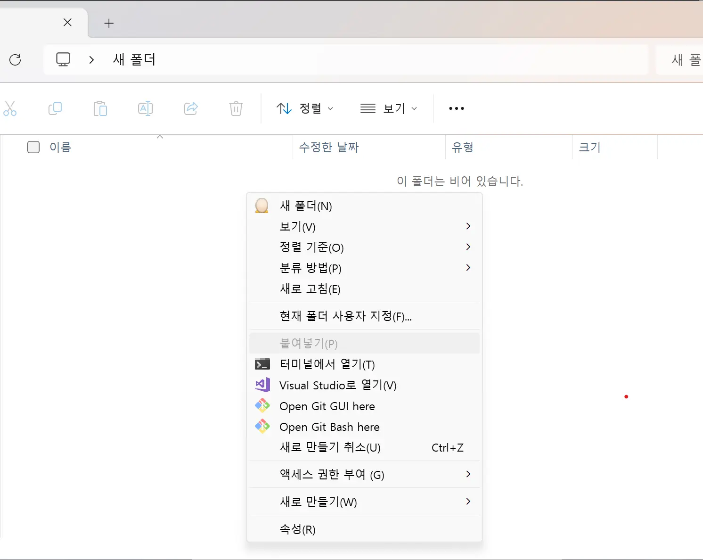Expand the 새로 만들기(W) submenu arrow
Viewport: 703px width, 560px height.
(468, 501)
